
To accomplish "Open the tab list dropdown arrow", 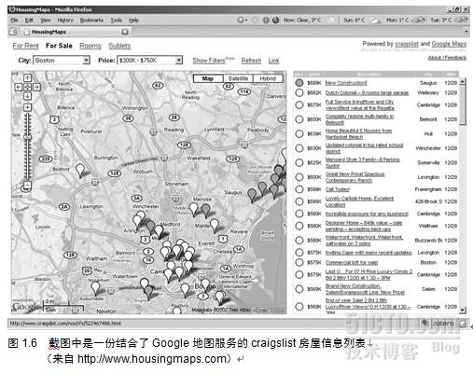I will click(x=466, y=32).
